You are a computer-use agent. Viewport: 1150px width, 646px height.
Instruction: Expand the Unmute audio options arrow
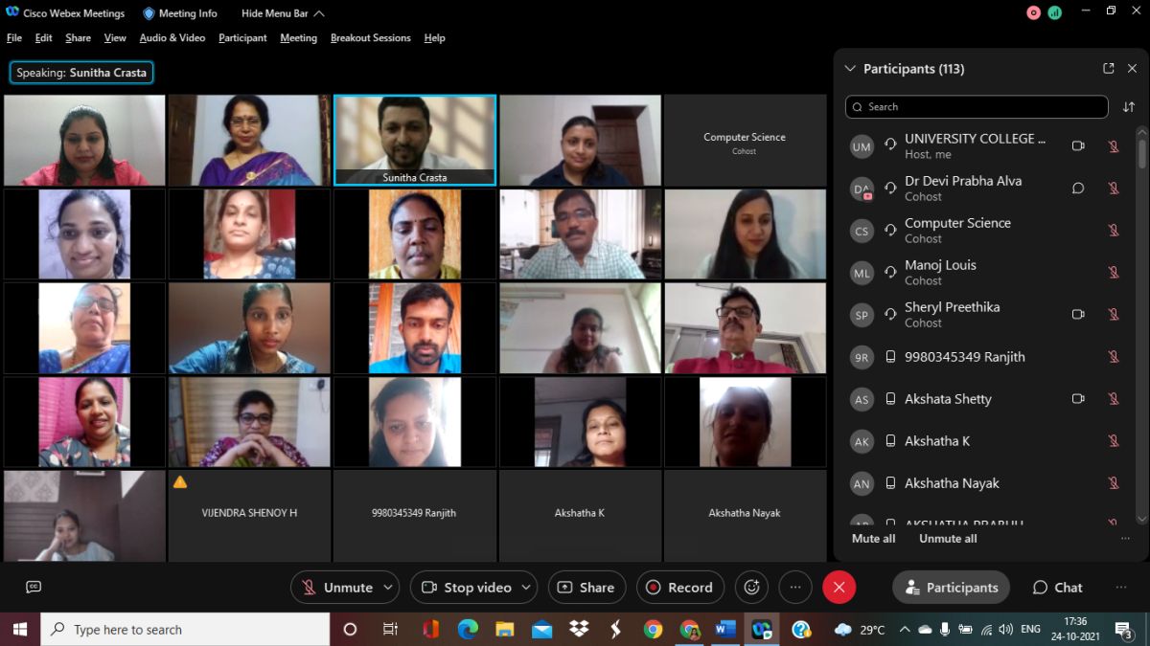tap(388, 588)
